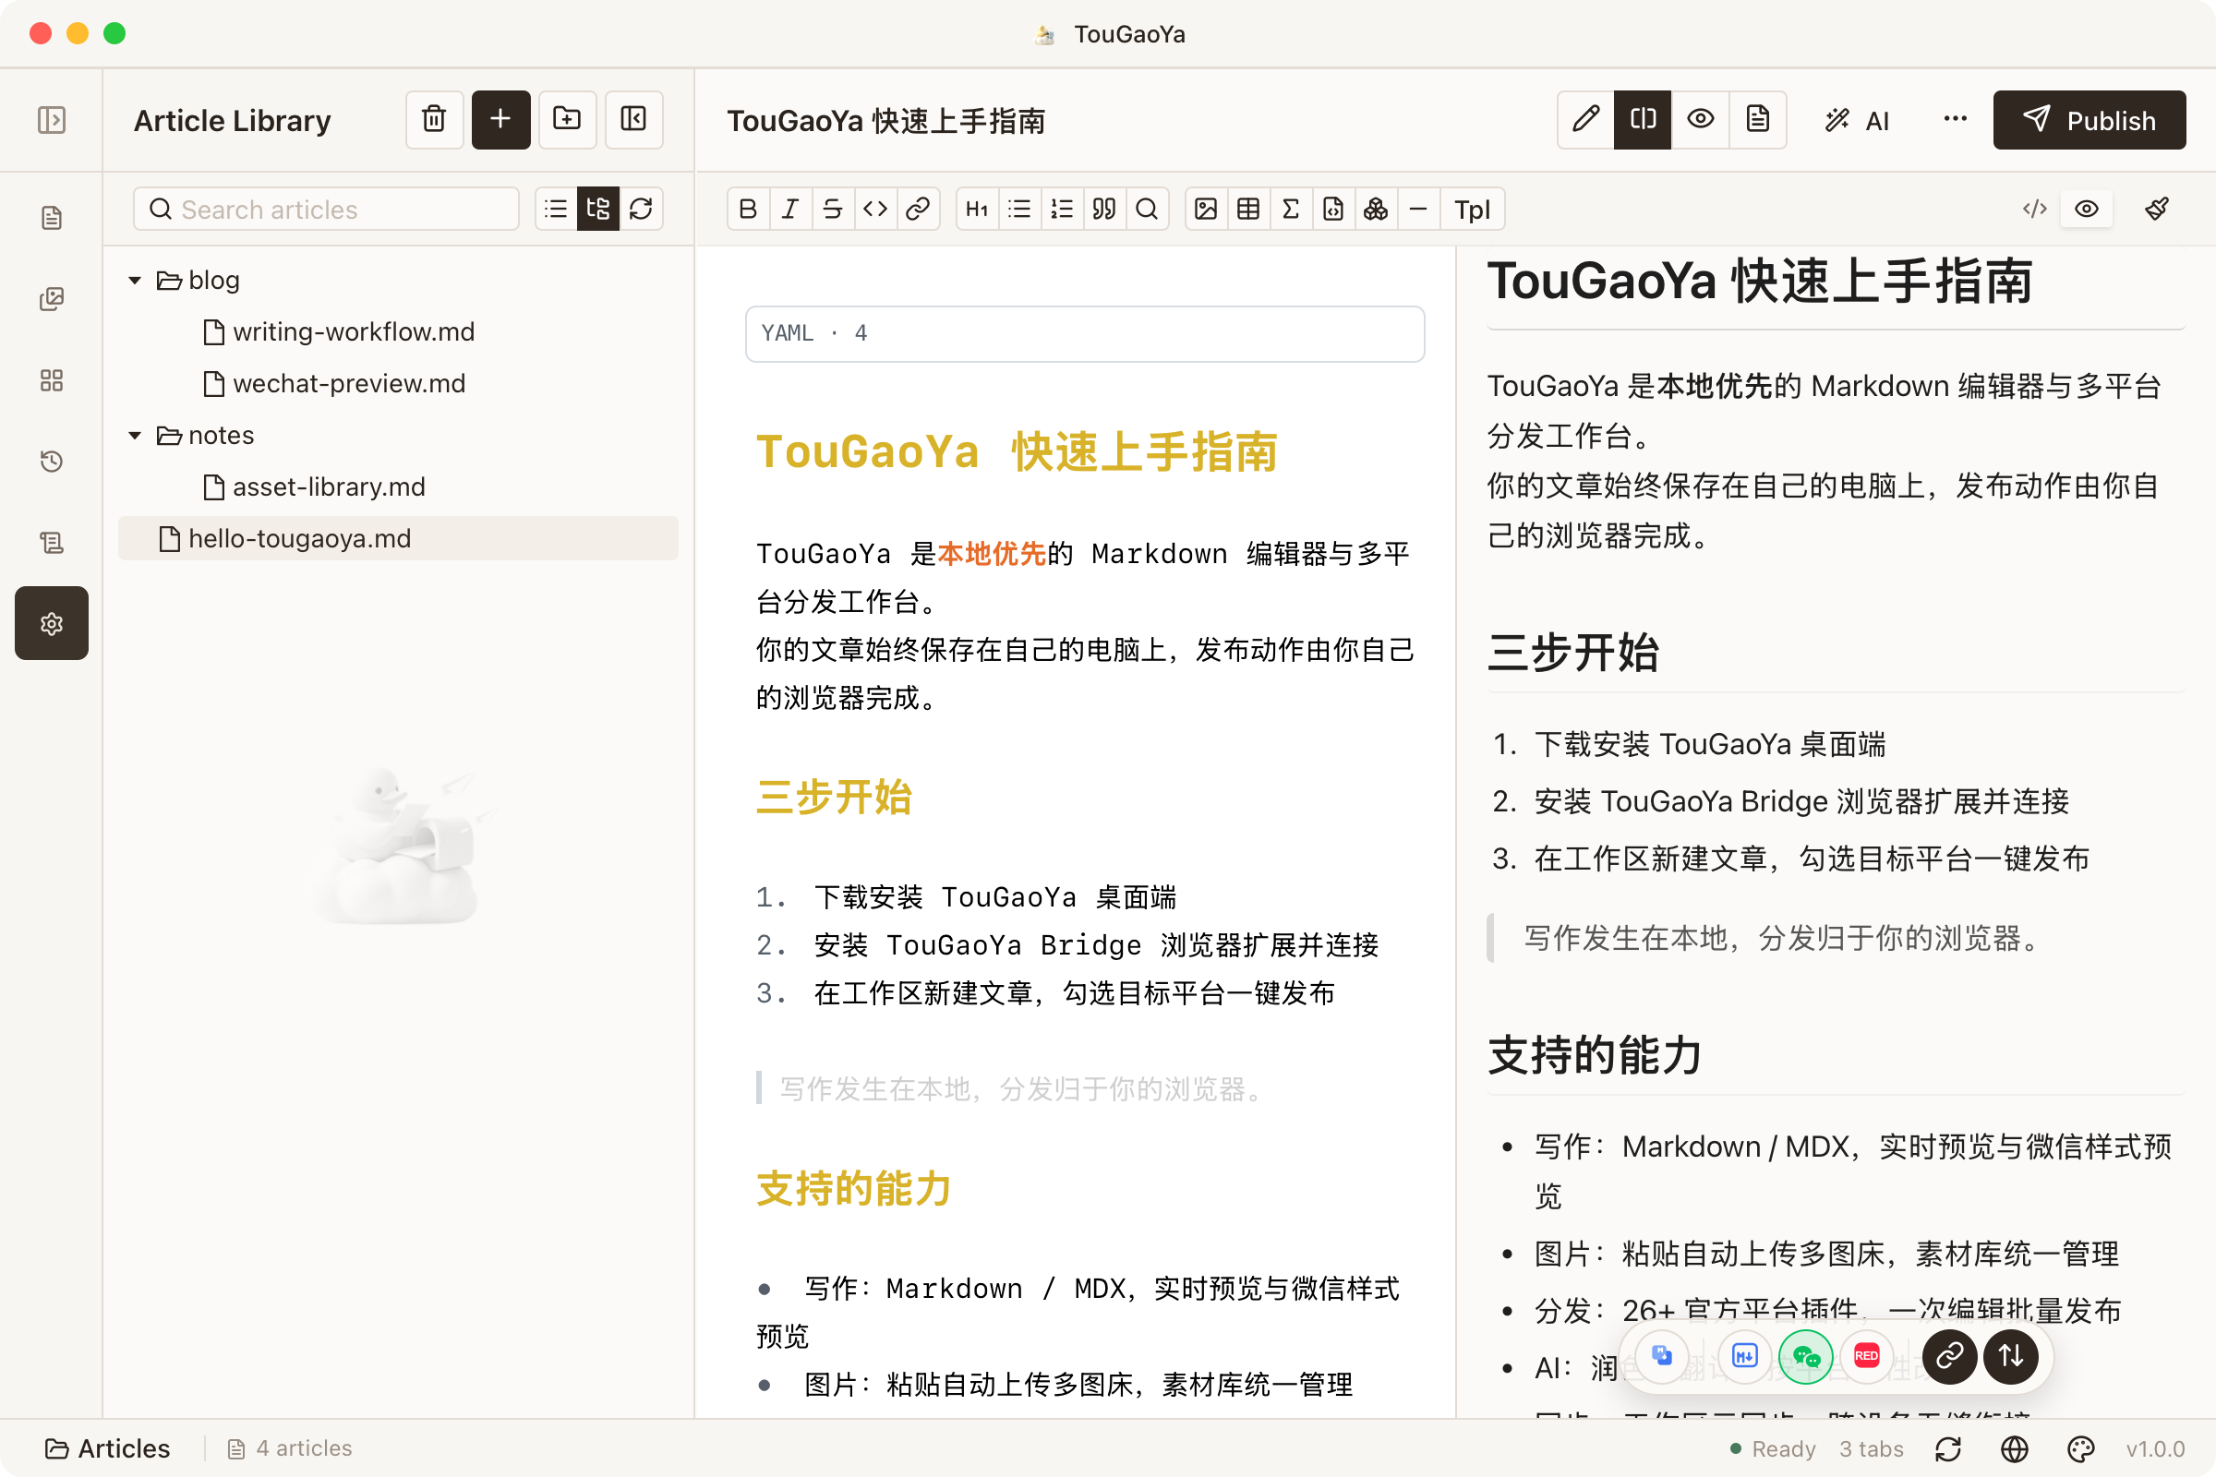Viewport: 2216px width, 1477px height.
Task: Toggle bold formatting in editor toolbar
Action: click(x=748, y=210)
